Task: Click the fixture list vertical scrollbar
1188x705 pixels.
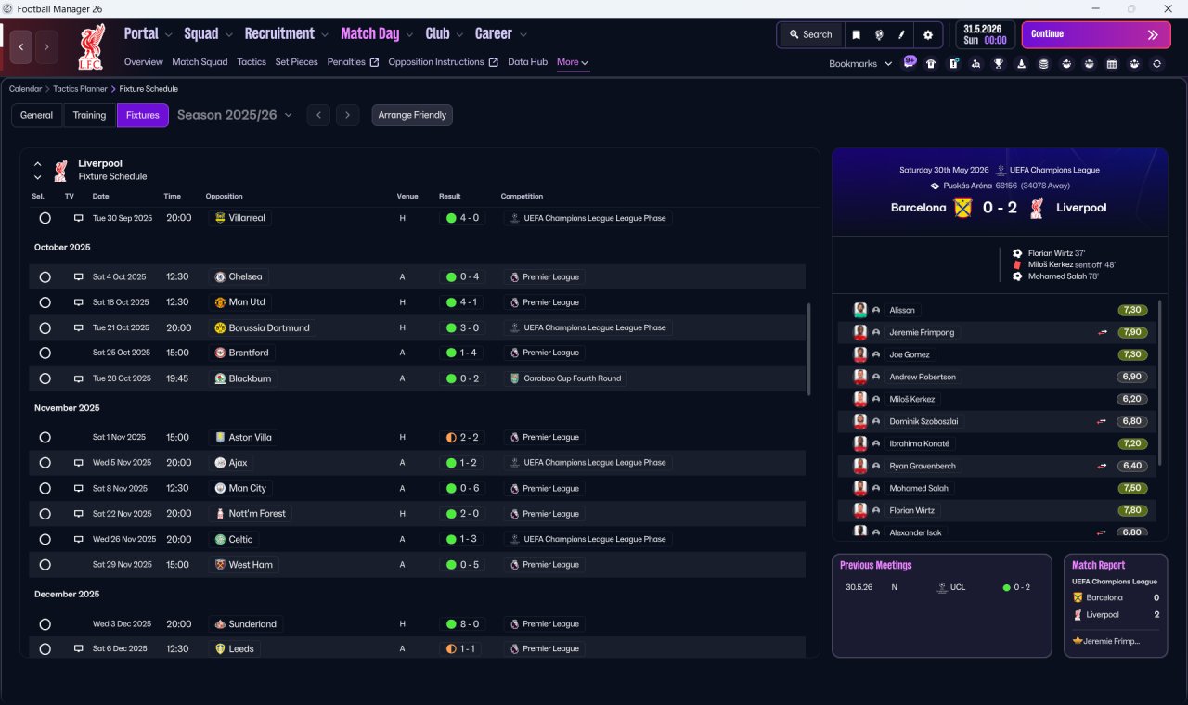Action: [809, 348]
